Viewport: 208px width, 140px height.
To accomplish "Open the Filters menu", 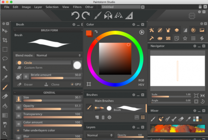I will (x=77, y=7).
